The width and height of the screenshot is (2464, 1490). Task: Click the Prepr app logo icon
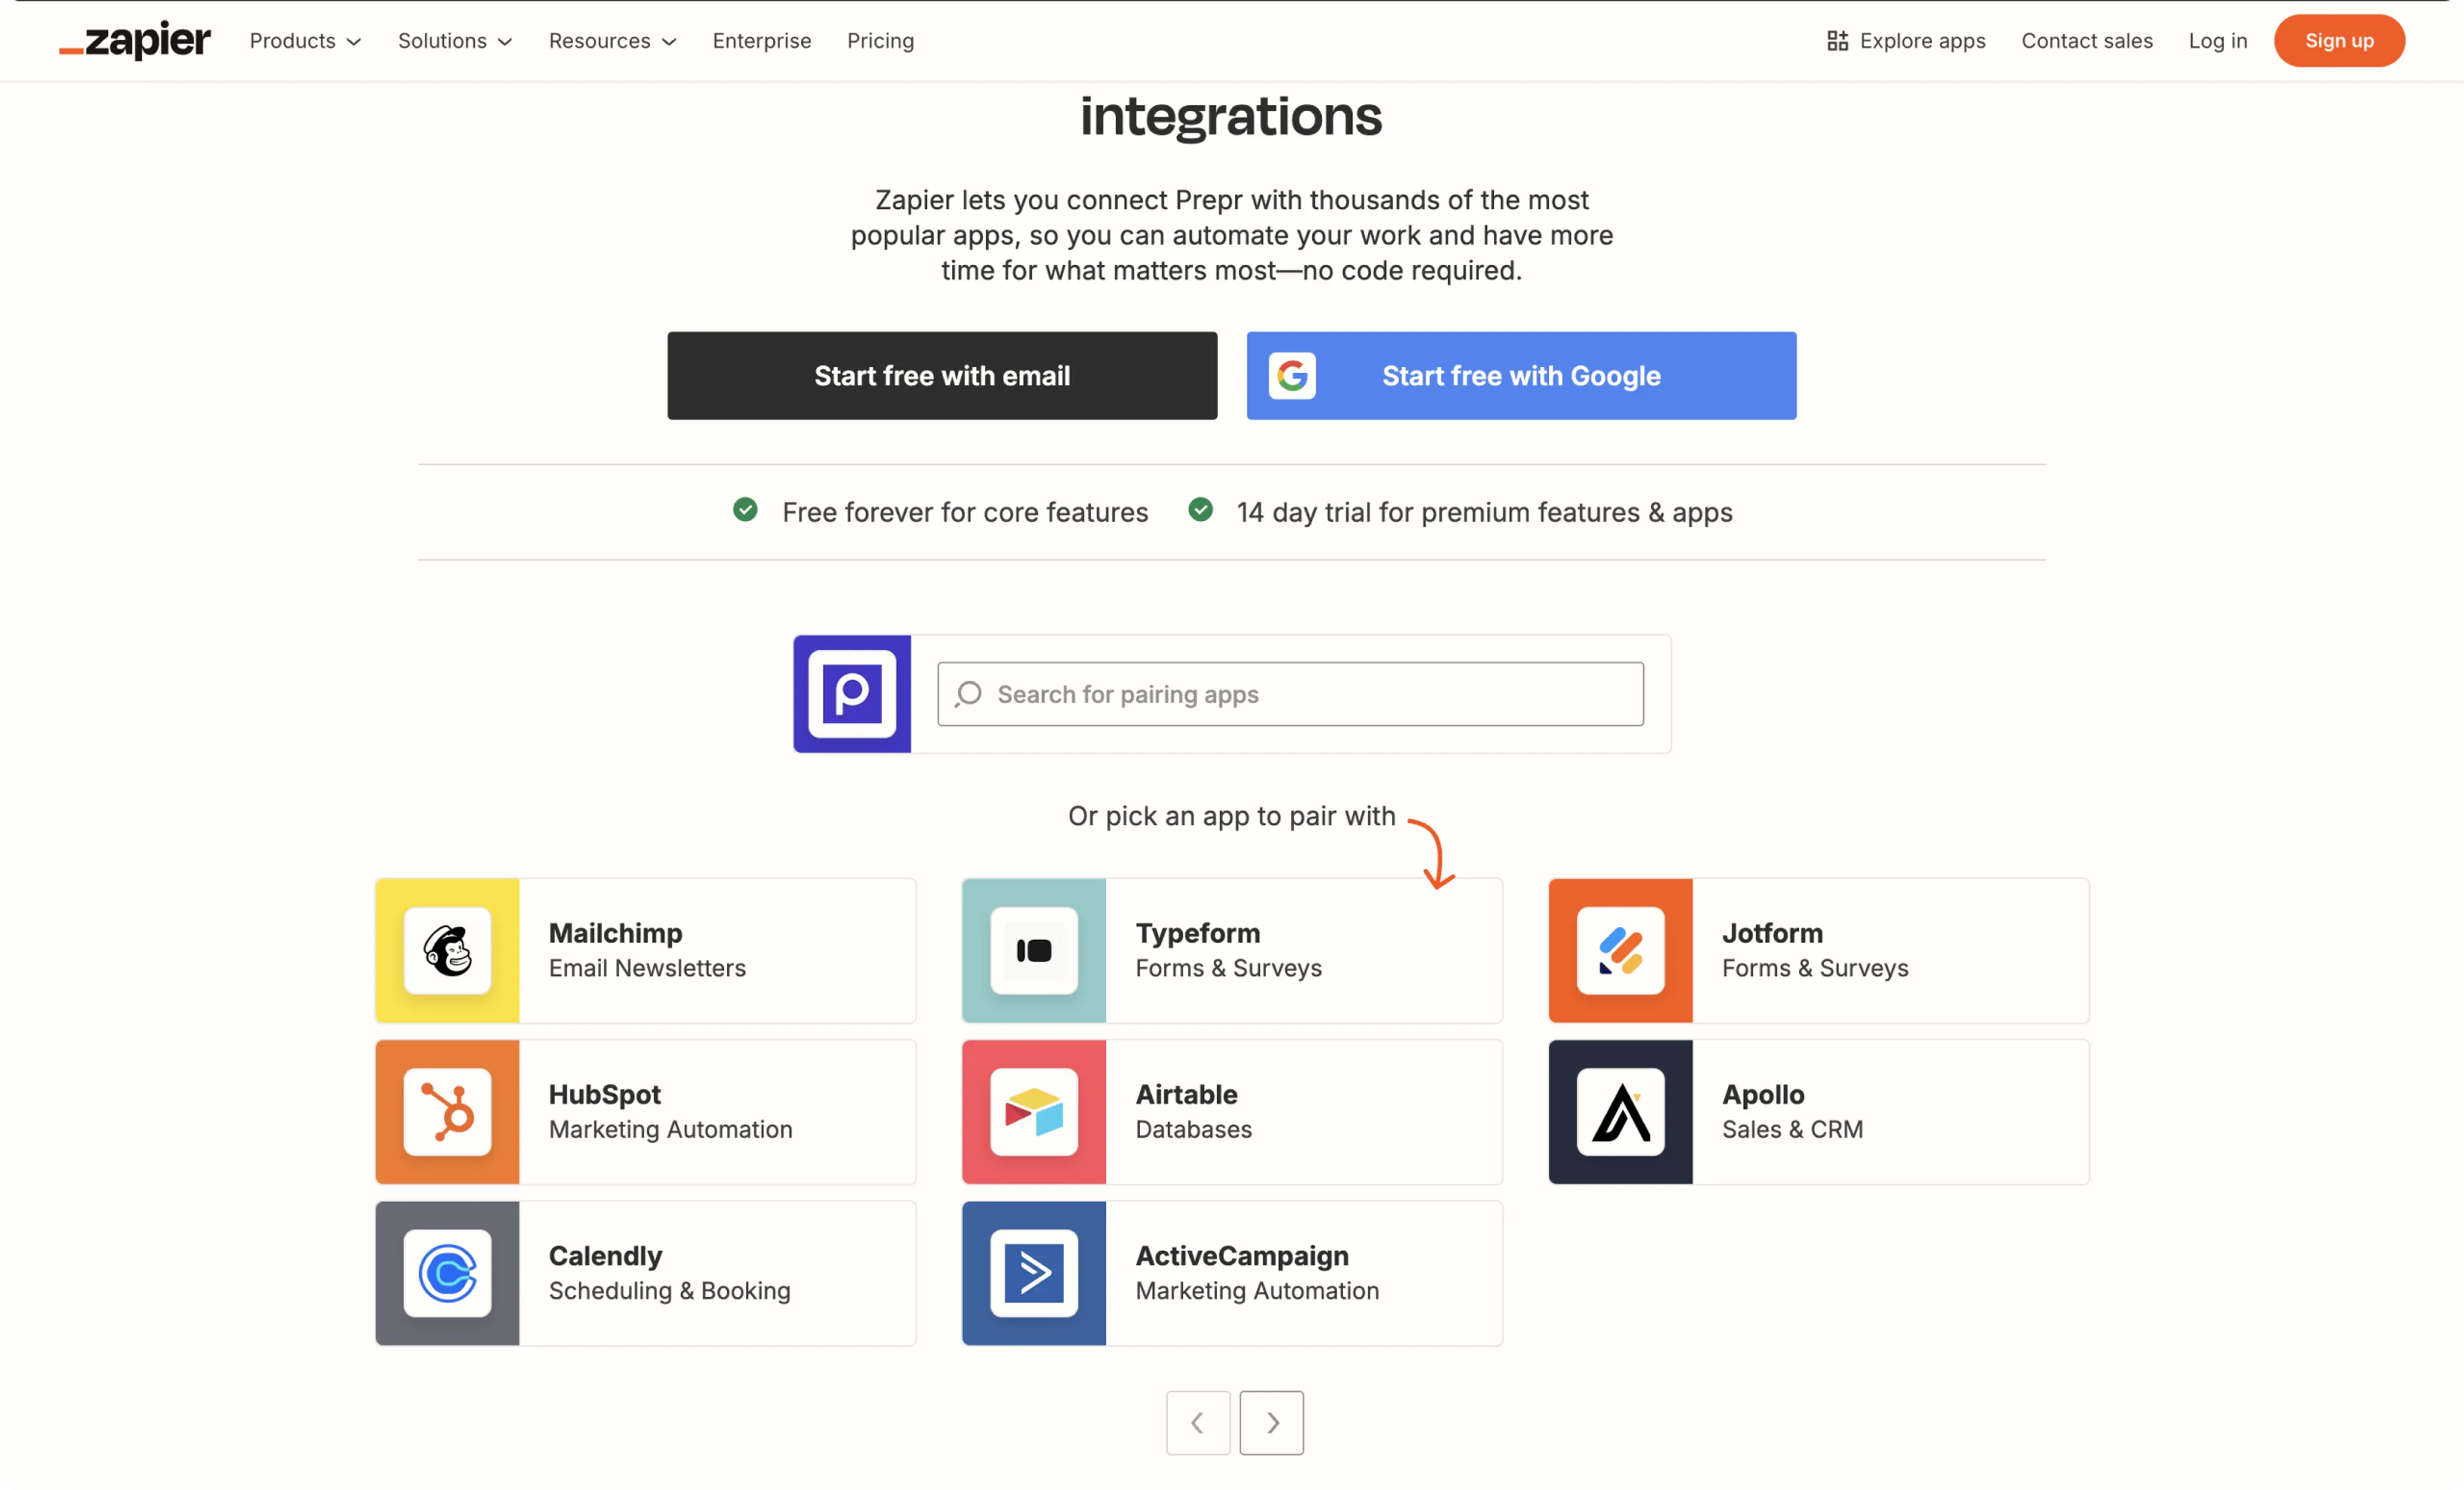[852, 694]
